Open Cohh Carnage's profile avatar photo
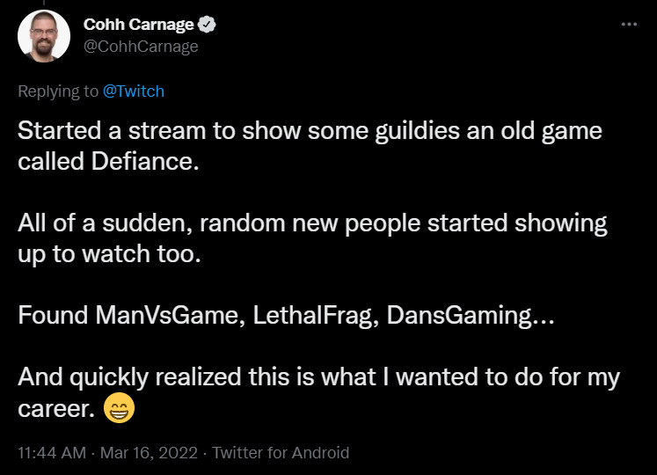This screenshot has height=475, width=657. pyautogui.click(x=41, y=36)
